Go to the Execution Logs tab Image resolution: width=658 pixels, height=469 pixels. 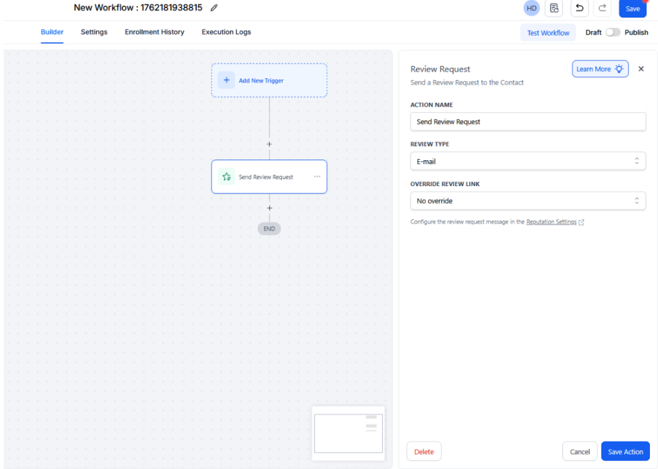pos(226,32)
